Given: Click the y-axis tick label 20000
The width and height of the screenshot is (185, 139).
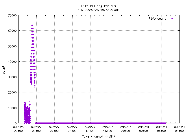Looking at the screenshot, I should [x=12, y=92].
